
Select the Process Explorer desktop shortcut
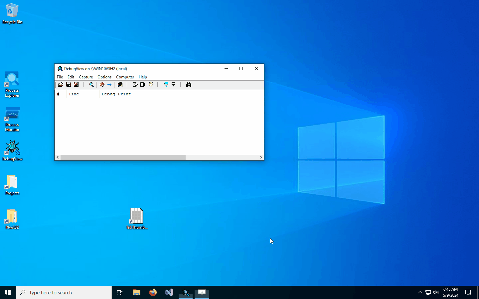point(12,85)
